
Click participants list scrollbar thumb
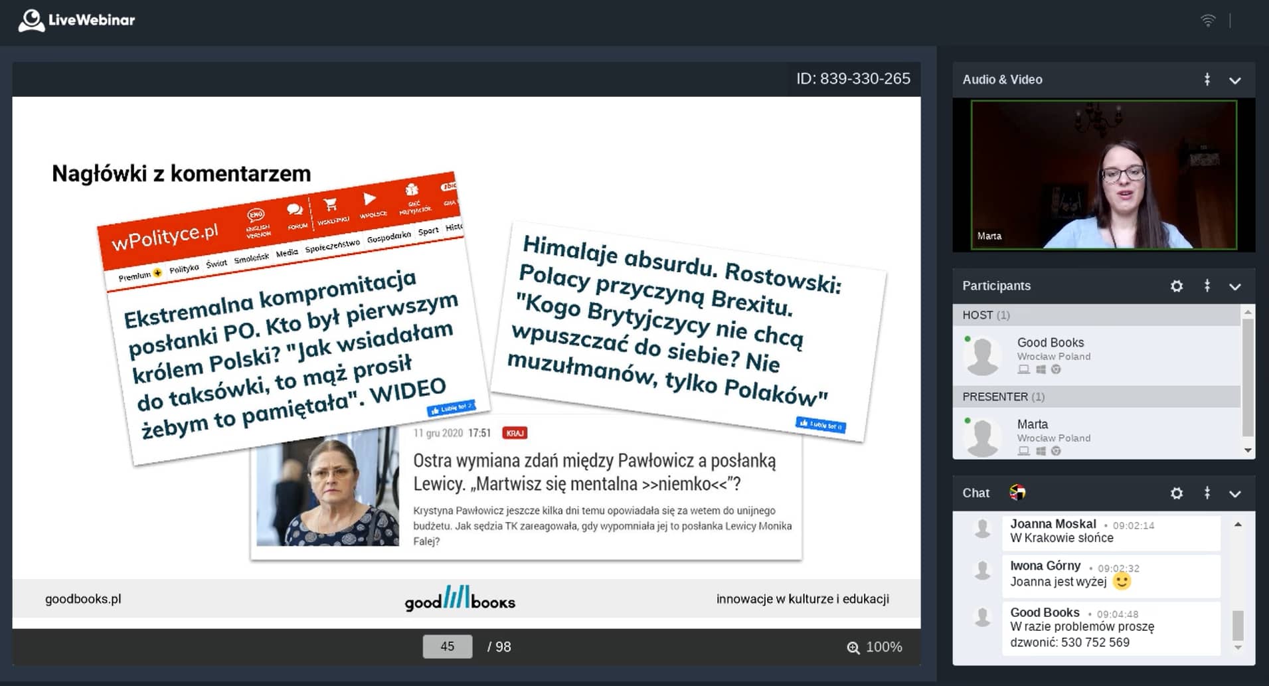[x=1248, y=377]
